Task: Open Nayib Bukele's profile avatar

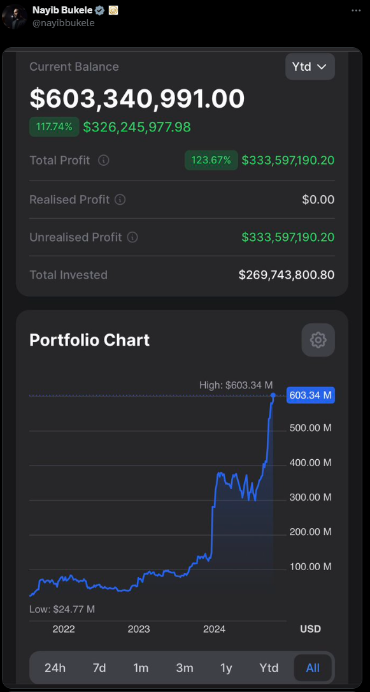Action: [x=15, y=17]
